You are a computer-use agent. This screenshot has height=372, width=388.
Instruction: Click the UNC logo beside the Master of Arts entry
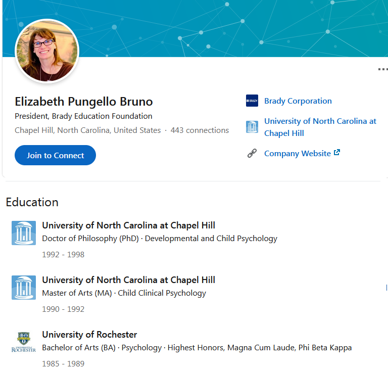tap(24, 288)
